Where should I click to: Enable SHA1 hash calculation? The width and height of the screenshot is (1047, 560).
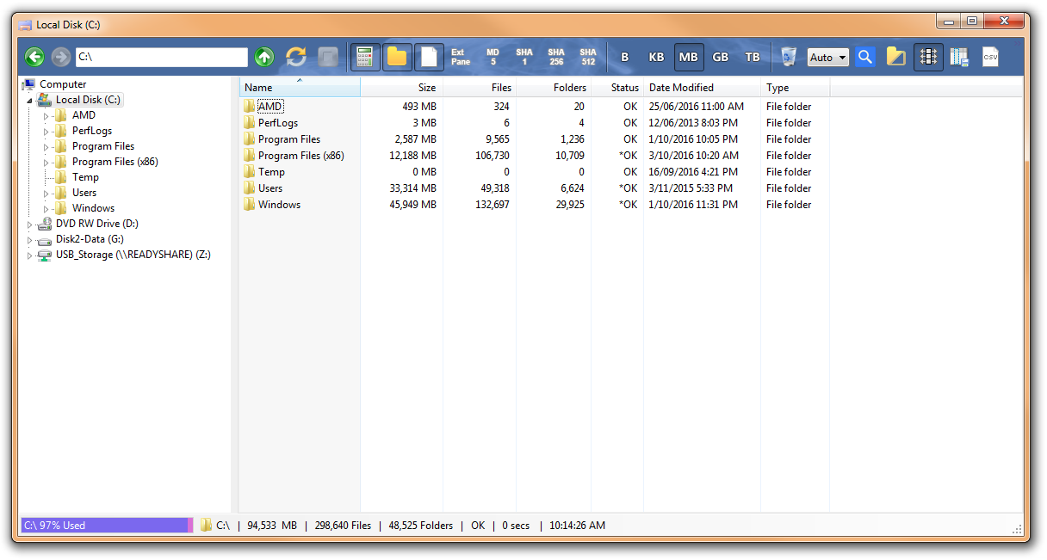[x=524, y=57]
